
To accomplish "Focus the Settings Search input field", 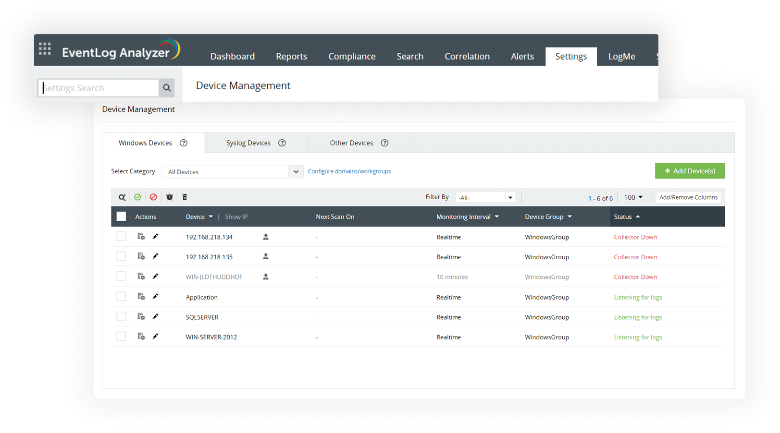I will pos(99,88).
